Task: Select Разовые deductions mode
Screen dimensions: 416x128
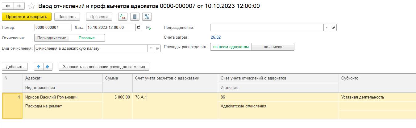Action: 87,38
